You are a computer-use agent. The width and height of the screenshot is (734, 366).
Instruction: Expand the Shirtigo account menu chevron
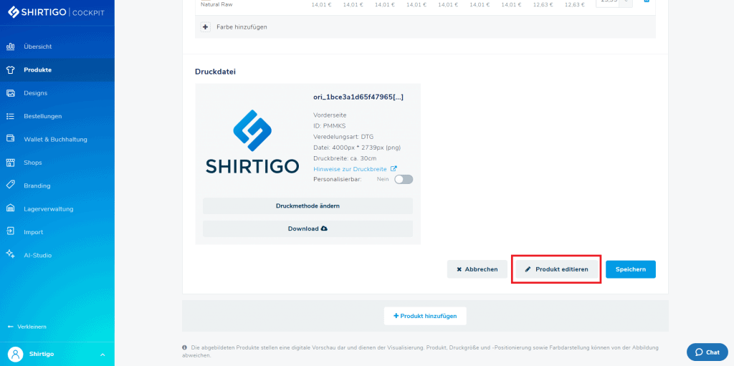(102, 355)
